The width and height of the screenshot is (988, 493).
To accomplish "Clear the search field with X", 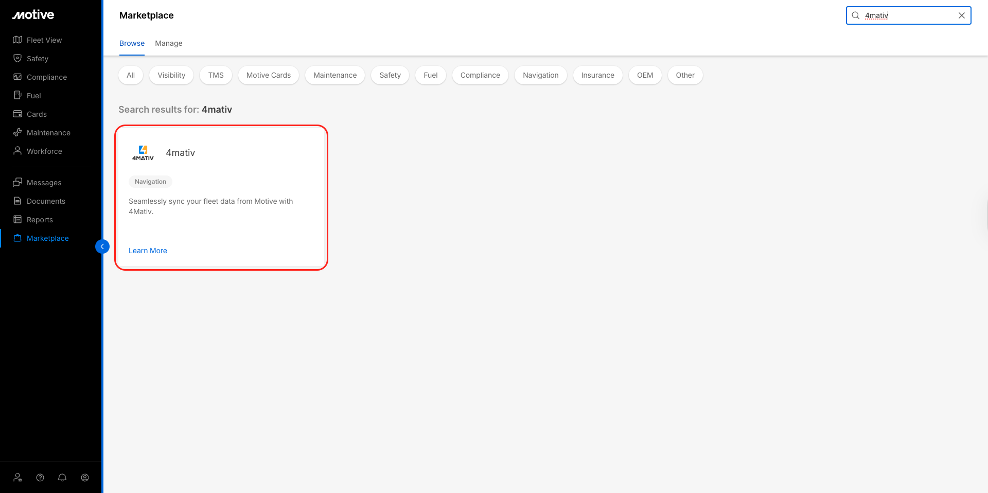I will pos(962,15).
